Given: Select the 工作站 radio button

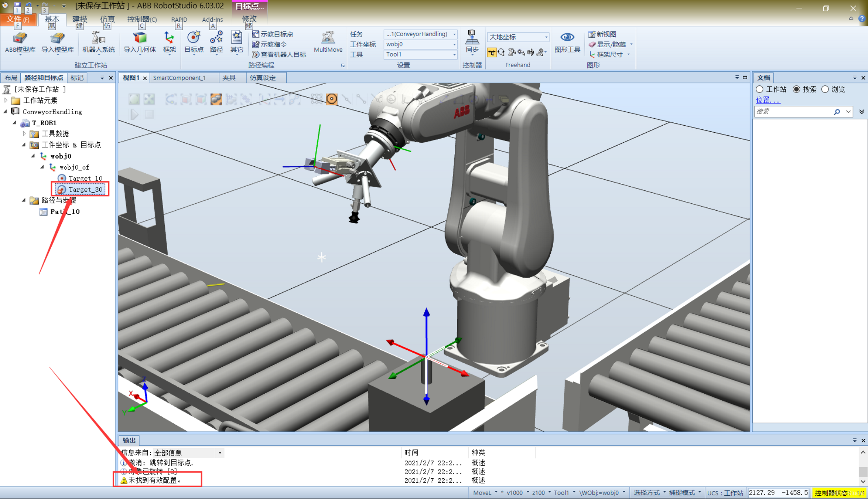Looking at the screenshot, I should click(x=760, y=89).
